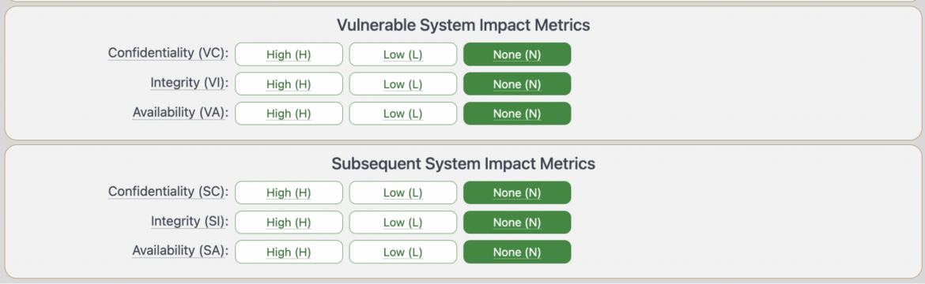This screenshot has width=925, height=284.
Task: Click the Confidentiality (VC) metric label
Action: pos(168,53)
